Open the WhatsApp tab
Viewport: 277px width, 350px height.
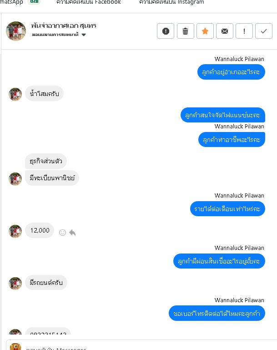[x=11, y=2]
